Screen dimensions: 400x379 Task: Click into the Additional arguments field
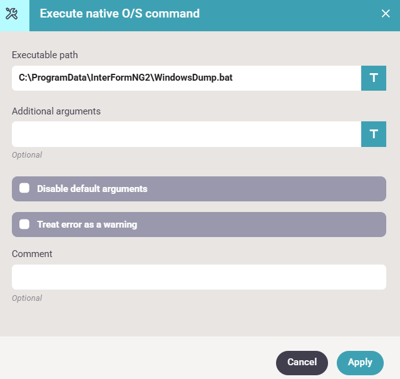[x=187, y=134]
